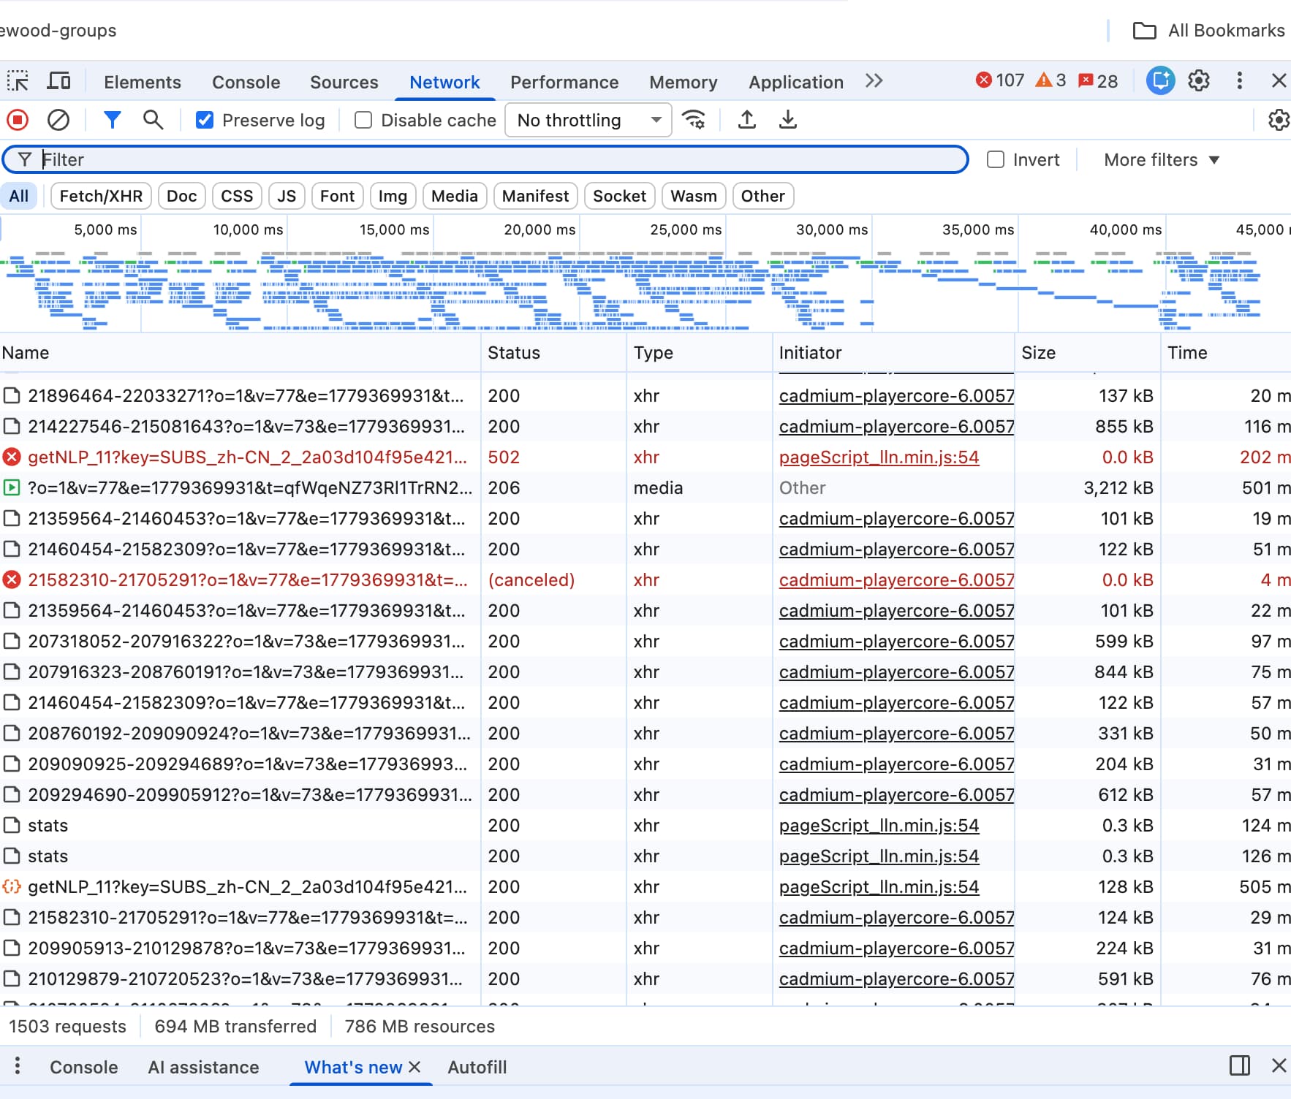This screenshot has height=1099, width=1291.
Task: Toggle the filter funnel icon
Action: tap(112, 120)
